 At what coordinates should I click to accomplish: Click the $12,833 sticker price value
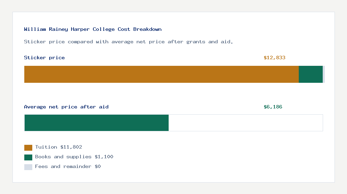pyautogui.click(x=274, y=58)
